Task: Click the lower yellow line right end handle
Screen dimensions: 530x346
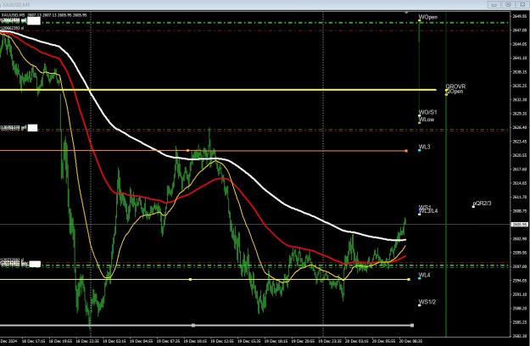Action: [409, 280]
